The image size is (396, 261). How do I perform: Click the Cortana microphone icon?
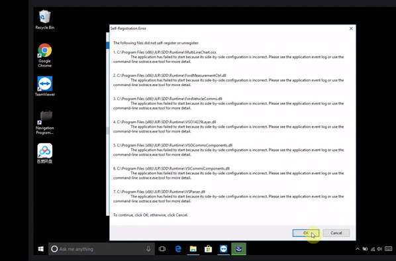(148, 249)
